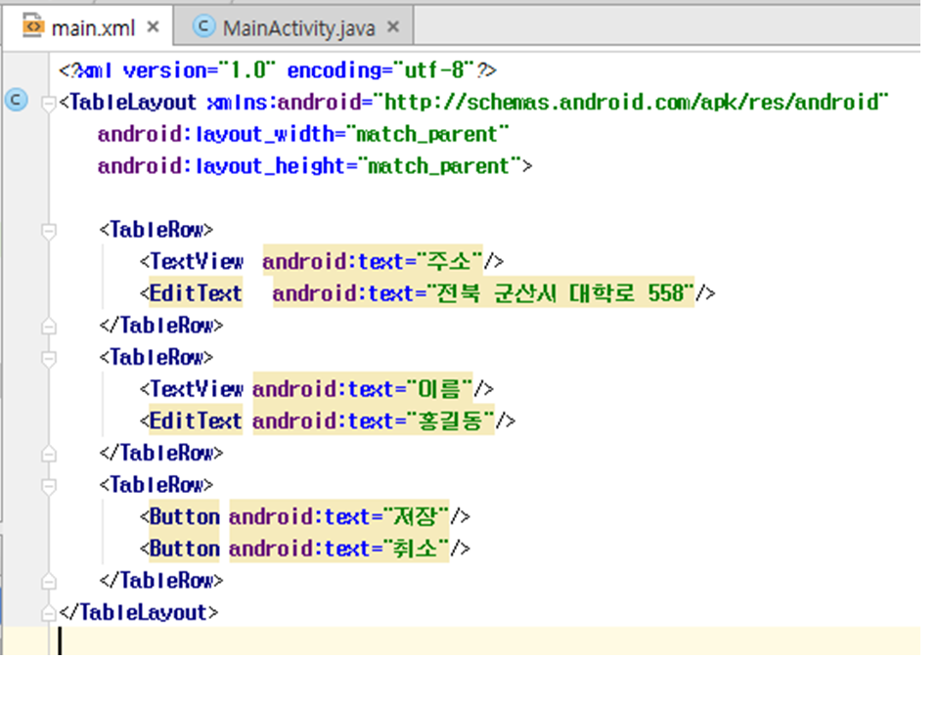Fold the second TableRow containing 이름
The image size is (939, 704).
pos(48,358)
